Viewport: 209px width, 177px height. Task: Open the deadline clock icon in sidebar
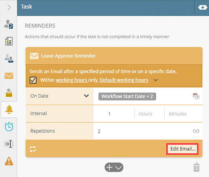pyautogui.click(x=9, y=126)
